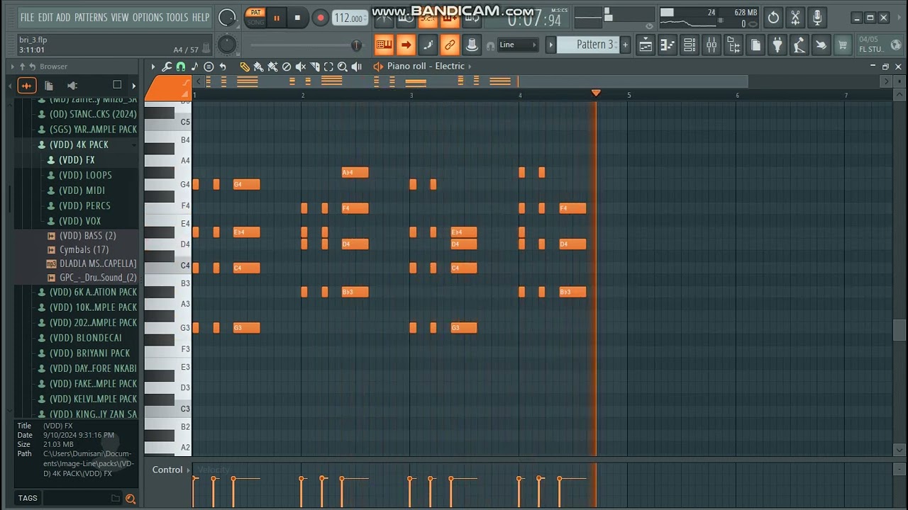
Task: Select the Mute tool in piano roll
Action: pos(300,67)
